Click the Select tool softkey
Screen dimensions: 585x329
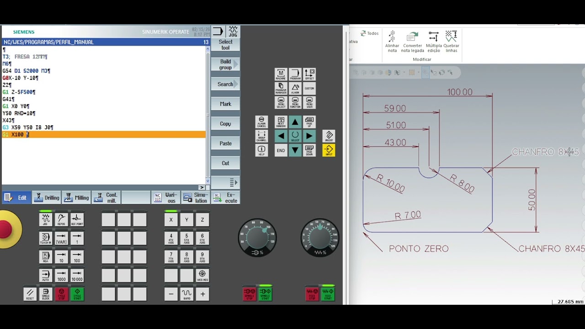pyautogui.click(x=225, y=45)
